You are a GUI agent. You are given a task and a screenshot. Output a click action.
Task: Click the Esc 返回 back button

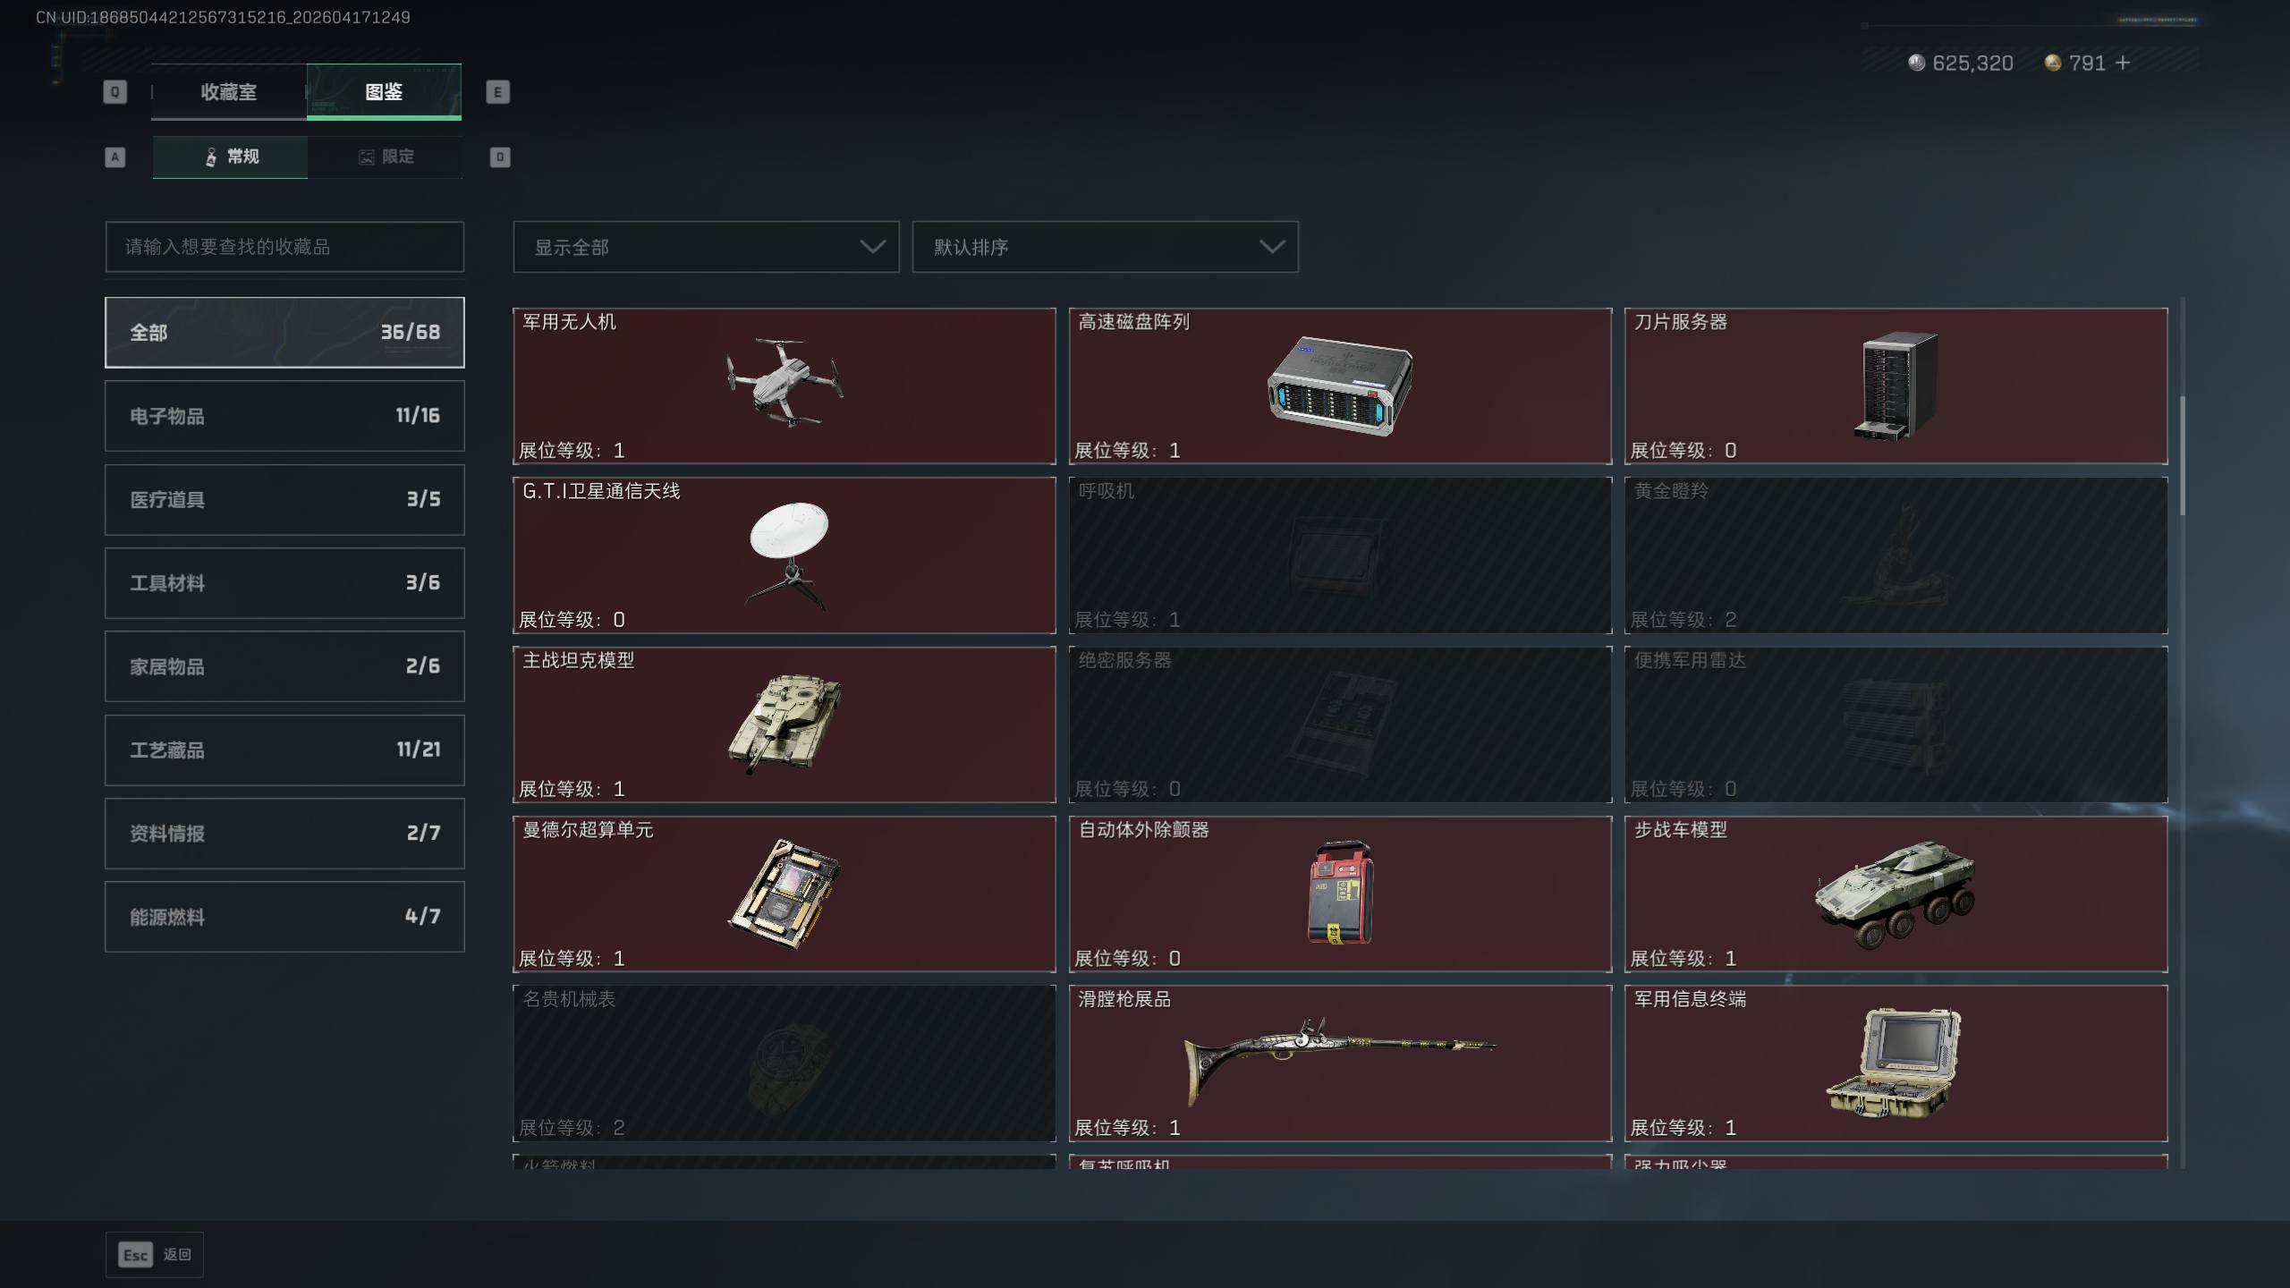coord(155,1255)
